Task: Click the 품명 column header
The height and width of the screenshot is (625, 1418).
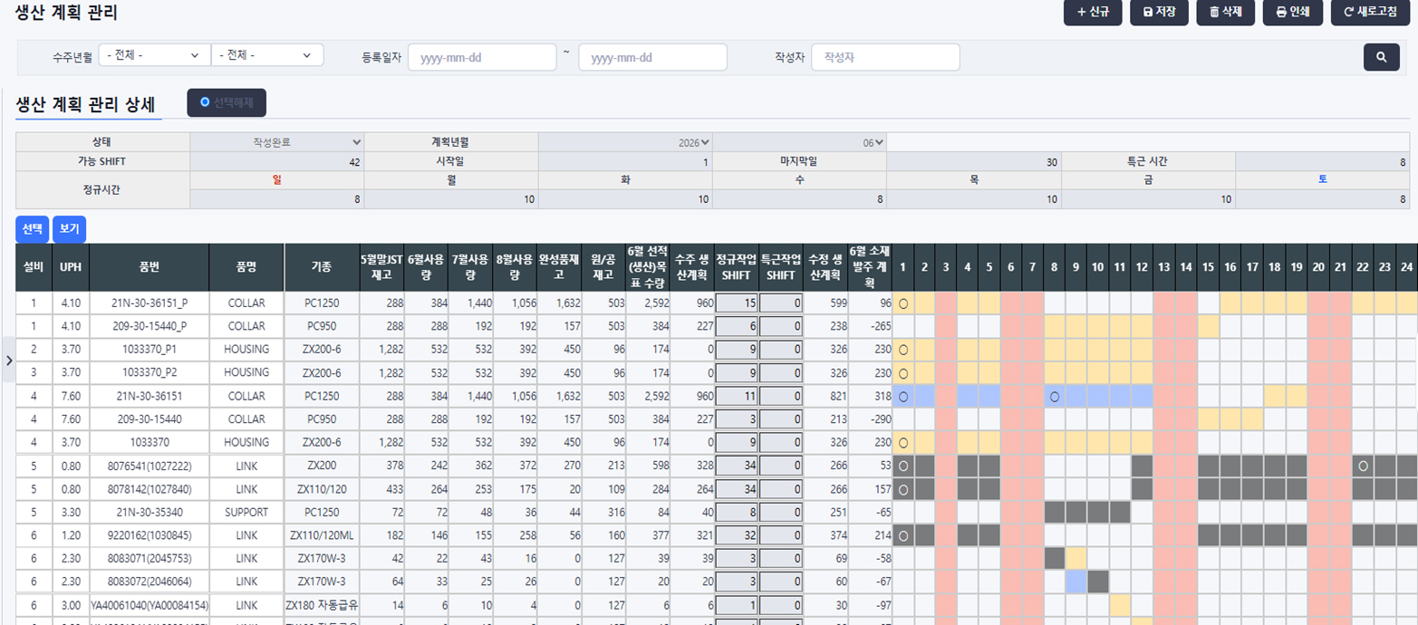Action: click(246, 267)
